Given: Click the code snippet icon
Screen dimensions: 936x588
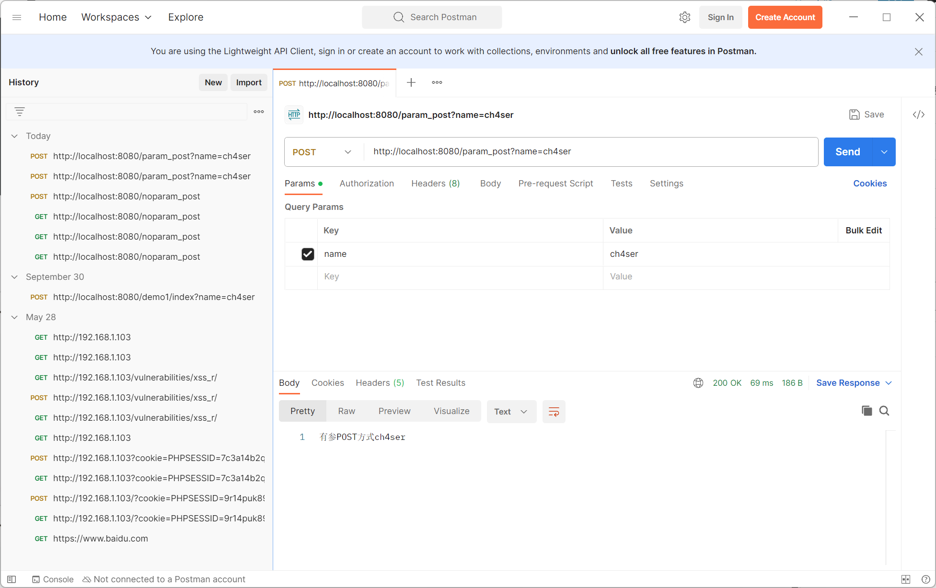Looking at the screenshot, I should coord(918,115).
